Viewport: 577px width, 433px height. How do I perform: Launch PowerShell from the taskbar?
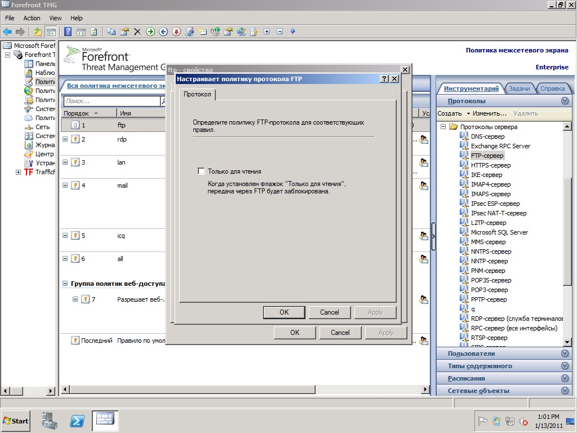pyautogui.click(x=77, y=421)
